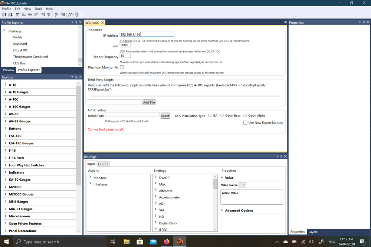Image resolution: width=371 pixels, height=247 pixels.
Task: Click the volume icon in system tray
Action: 311,241
